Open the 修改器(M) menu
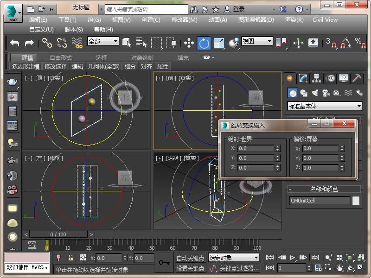 click(184, 20)
